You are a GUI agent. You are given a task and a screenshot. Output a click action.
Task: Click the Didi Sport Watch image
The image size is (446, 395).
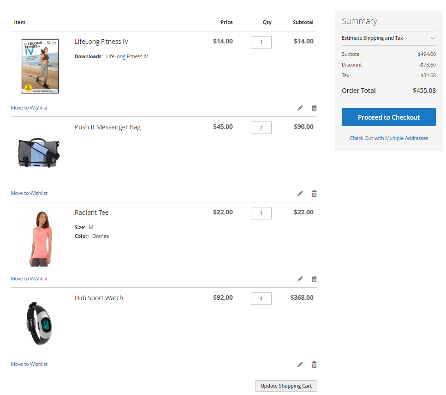click(x=39, y=323)
